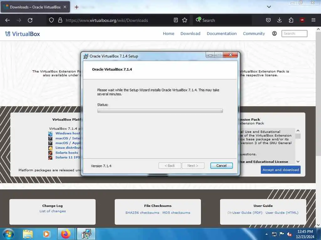The image size is (321, 240).
Task: Select the Downloads – Oracle VirtualBox tab
Action: click(x=35, y=7)
